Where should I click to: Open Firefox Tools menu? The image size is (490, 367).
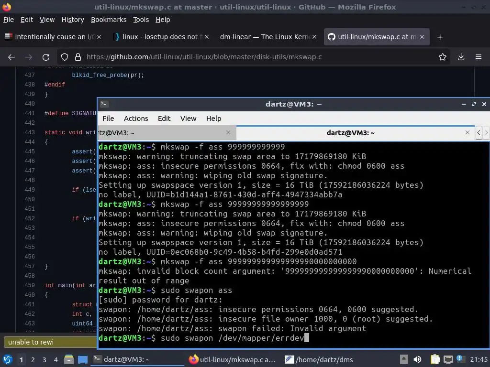coord(141,20)
